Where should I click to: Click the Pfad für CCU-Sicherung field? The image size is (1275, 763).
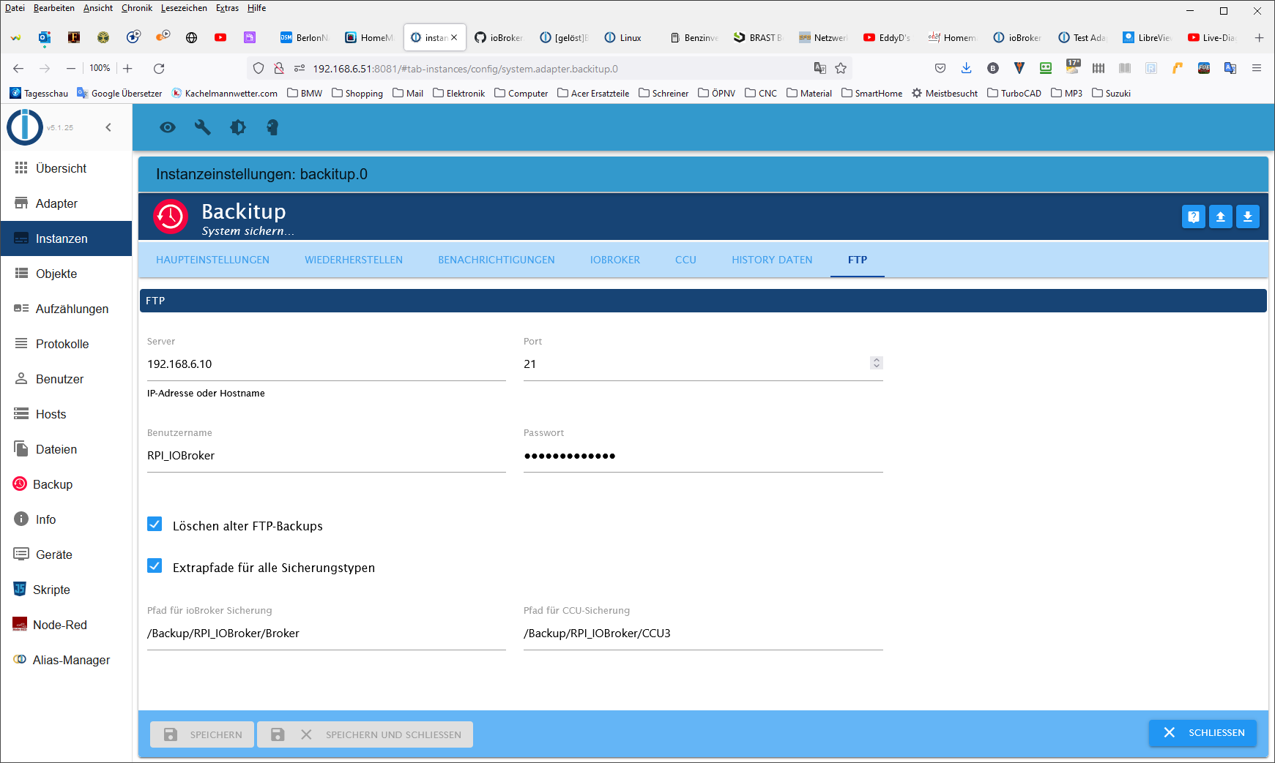click(x=703, y=634)
